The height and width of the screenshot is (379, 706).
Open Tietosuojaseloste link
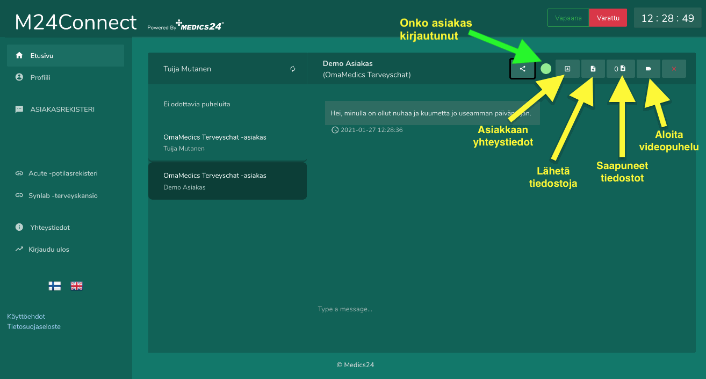(x=34, y=326)
